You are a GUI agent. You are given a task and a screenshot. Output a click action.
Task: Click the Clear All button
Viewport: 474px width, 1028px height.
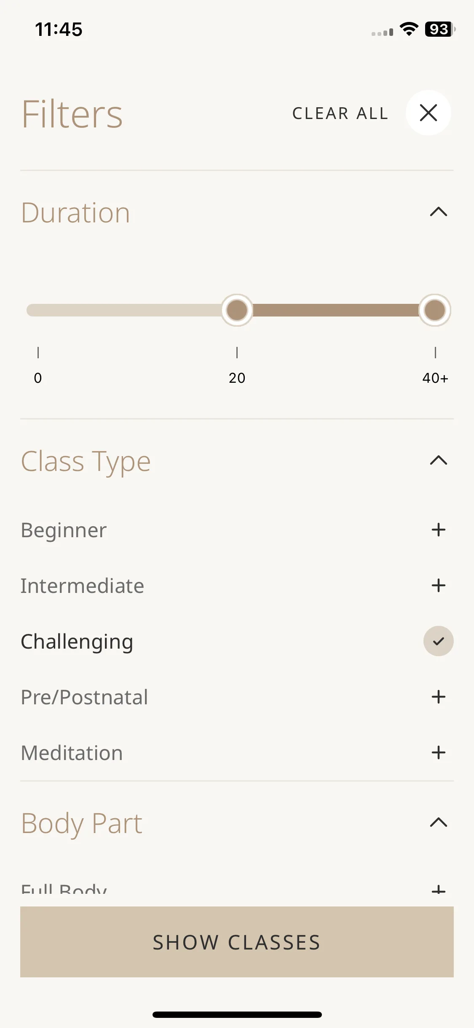pyautogui.click(x=340, y=113)
